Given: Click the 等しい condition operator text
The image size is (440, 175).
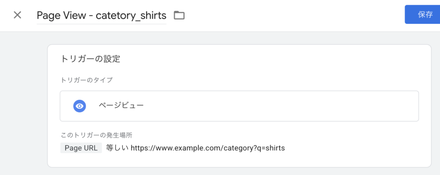Looking at the screenshot, I should (116, 148).
